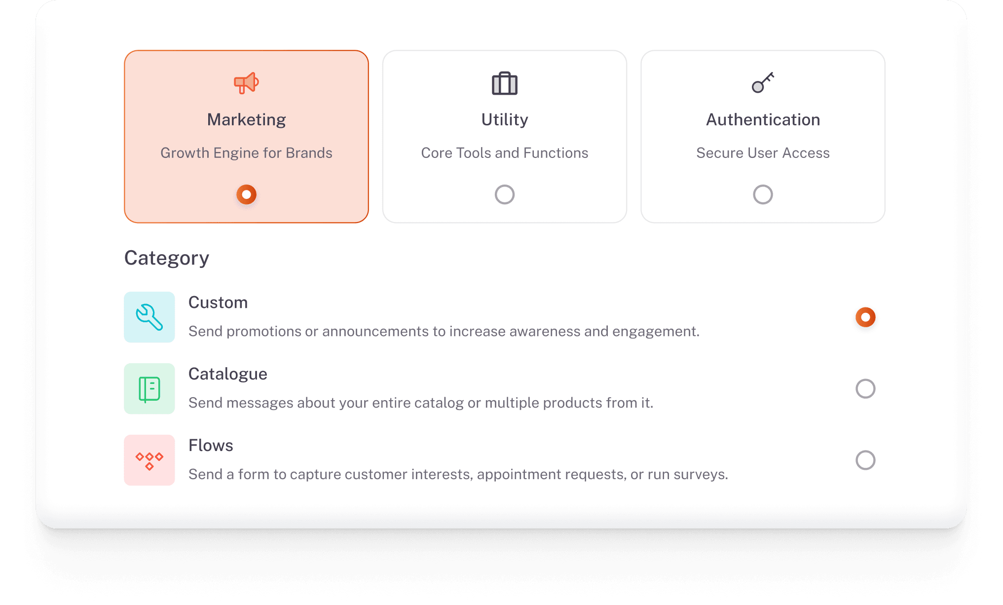Click the Marketing megaphone icon
The image size is (1003, 605).
pos(246,83)
